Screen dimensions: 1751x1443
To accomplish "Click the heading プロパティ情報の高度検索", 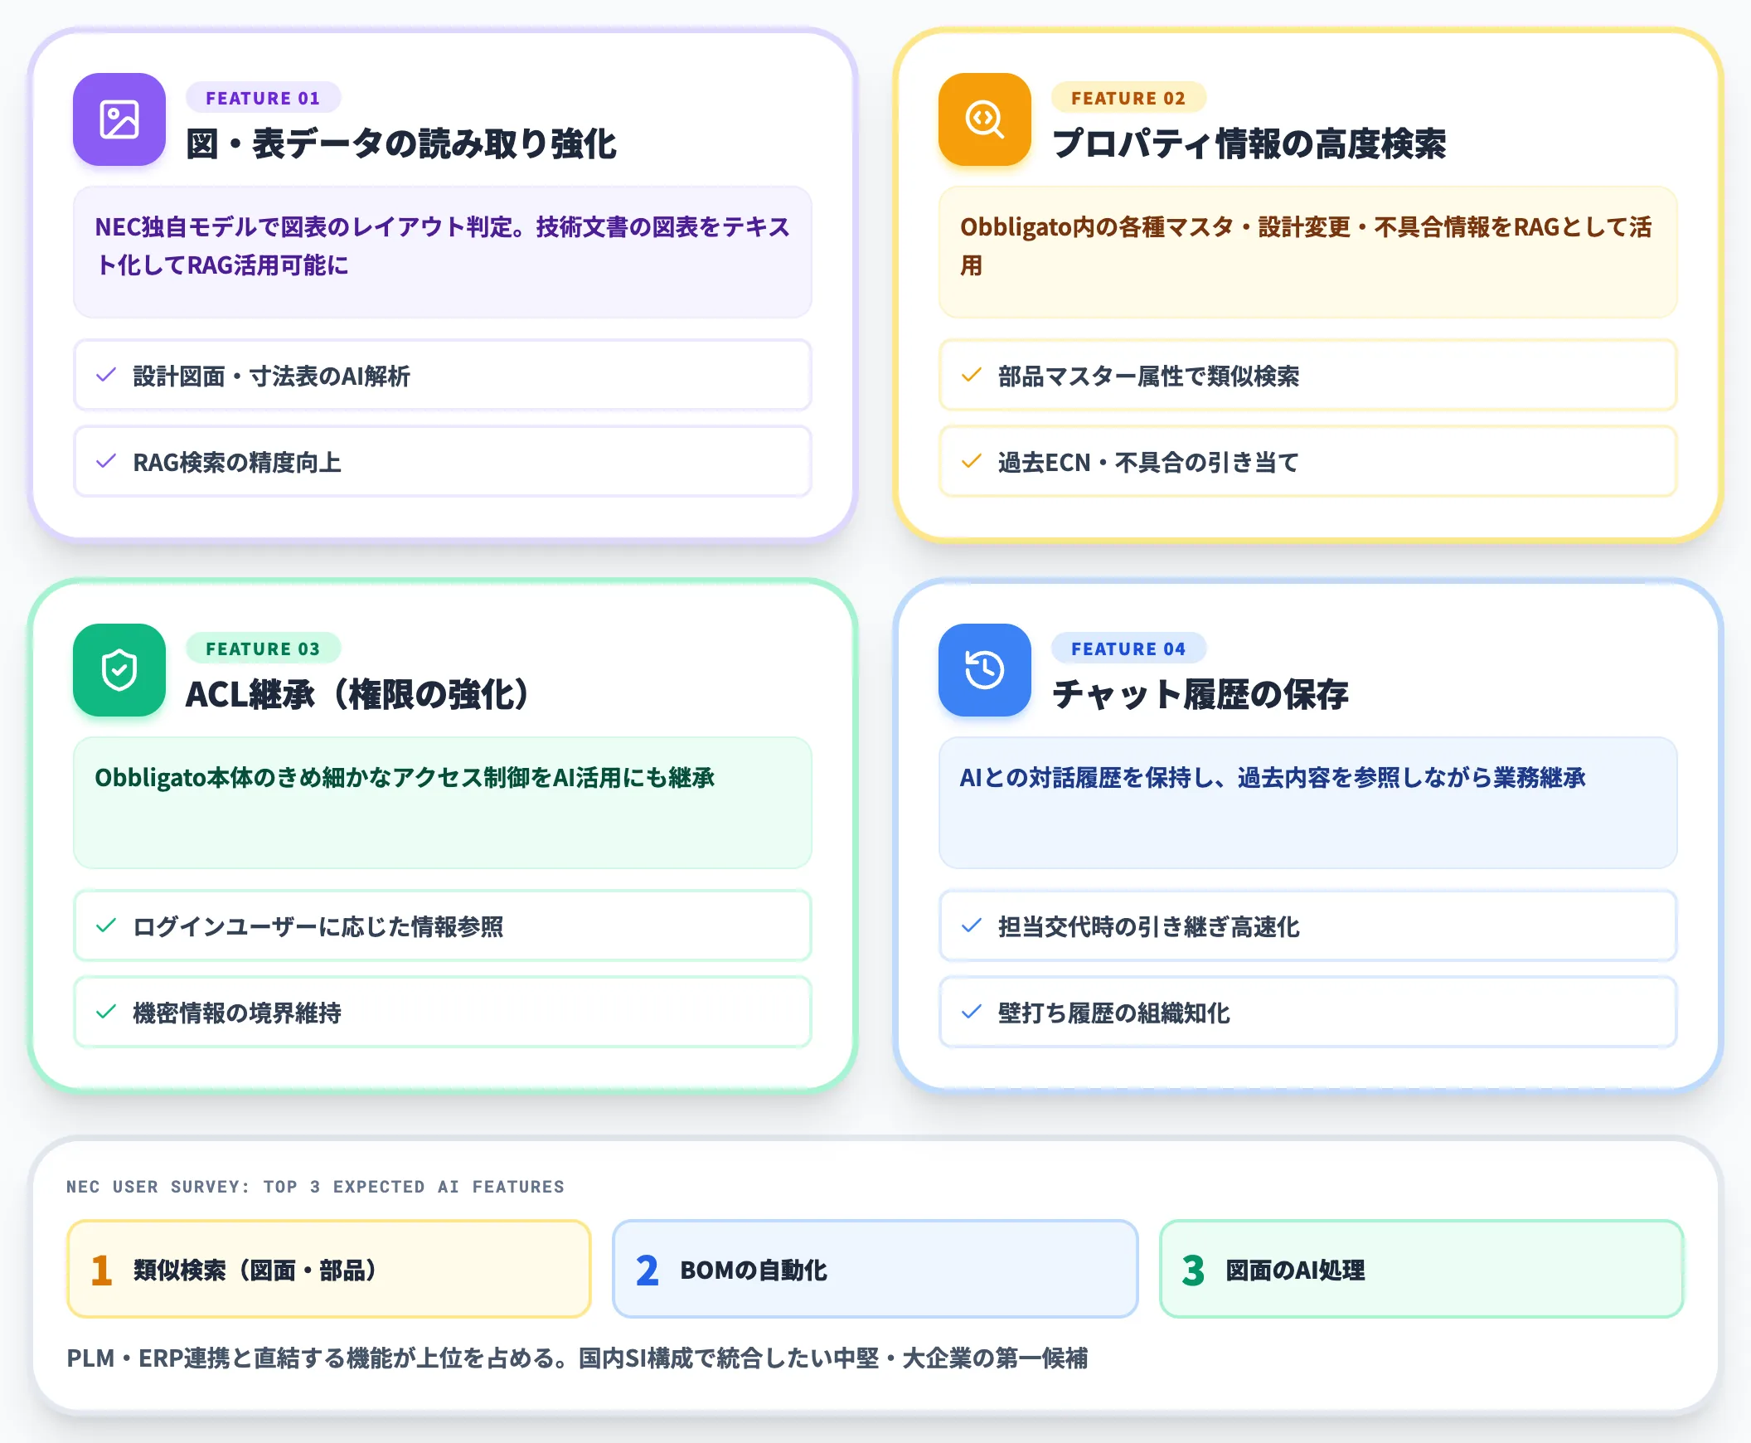I will [x=1249, y=143].
